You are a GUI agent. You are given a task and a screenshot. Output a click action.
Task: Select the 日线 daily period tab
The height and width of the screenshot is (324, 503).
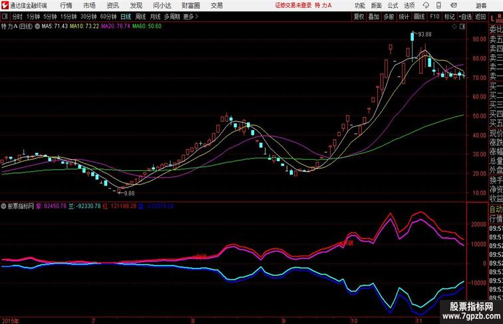point(126,17)
